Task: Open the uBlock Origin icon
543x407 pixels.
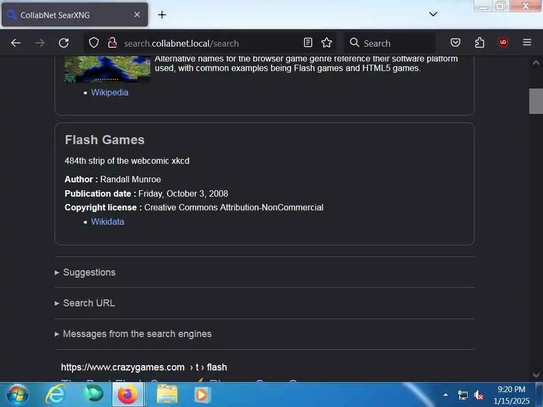Action: click(x=503, y=42)
